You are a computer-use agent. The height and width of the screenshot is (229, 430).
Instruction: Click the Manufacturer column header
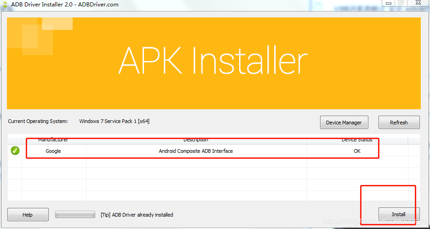point(53,140)
